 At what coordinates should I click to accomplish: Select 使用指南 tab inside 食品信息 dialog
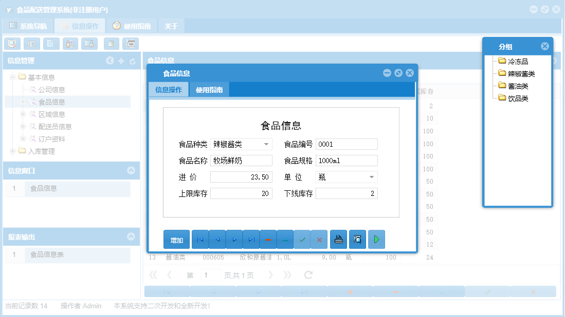coord(209,89)
